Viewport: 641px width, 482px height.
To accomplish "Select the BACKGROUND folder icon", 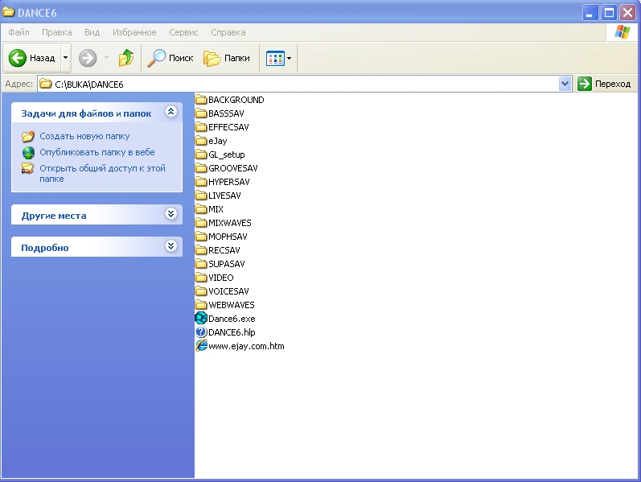I will click(201, 100).
